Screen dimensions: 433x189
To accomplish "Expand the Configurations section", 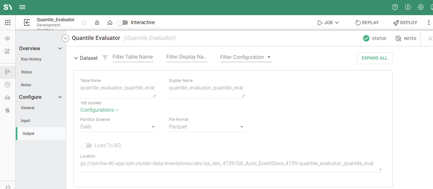I will click(x=100, y=110).
